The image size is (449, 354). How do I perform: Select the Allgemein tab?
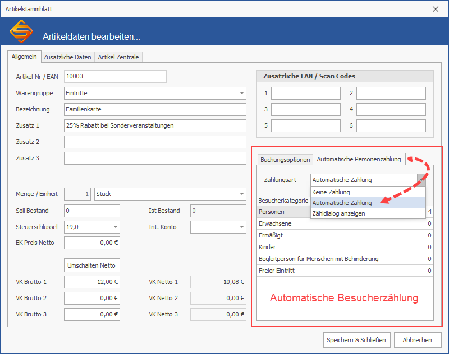(24, 57)
